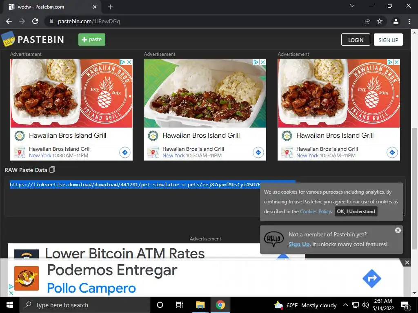The image size is (418, 313).
Task: Click the Lower Bitcoin ATM Rates ad headline
Action: pos(125,253)
